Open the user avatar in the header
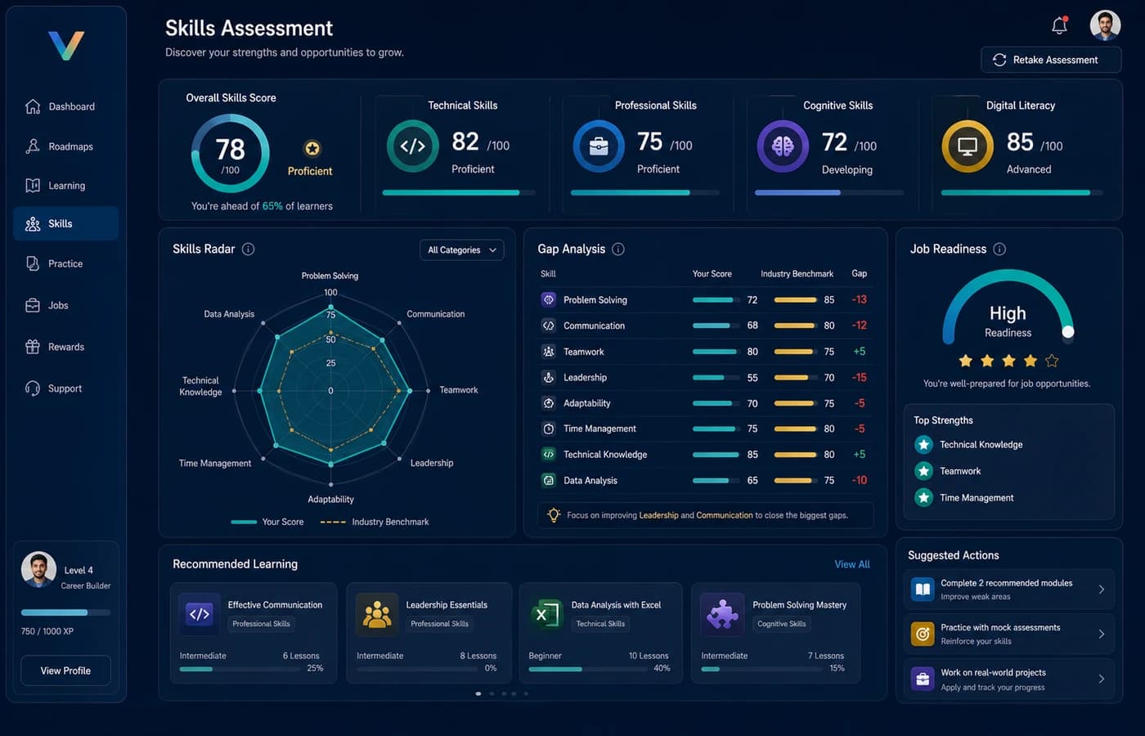This screenshot has height=736, width=1145. coord(1105,25)
